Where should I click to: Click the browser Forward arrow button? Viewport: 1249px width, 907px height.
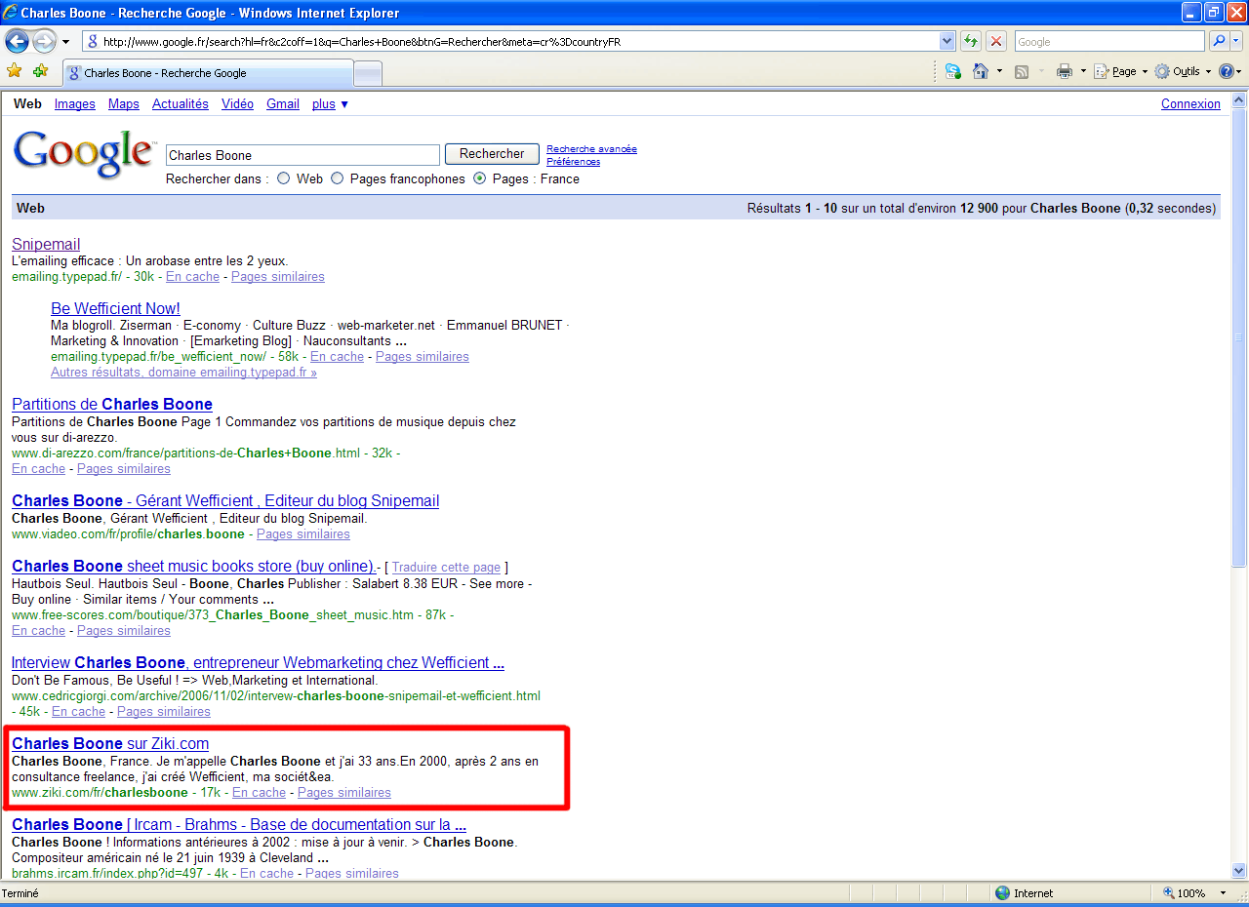pyautogui.click(x=44, y=42)
